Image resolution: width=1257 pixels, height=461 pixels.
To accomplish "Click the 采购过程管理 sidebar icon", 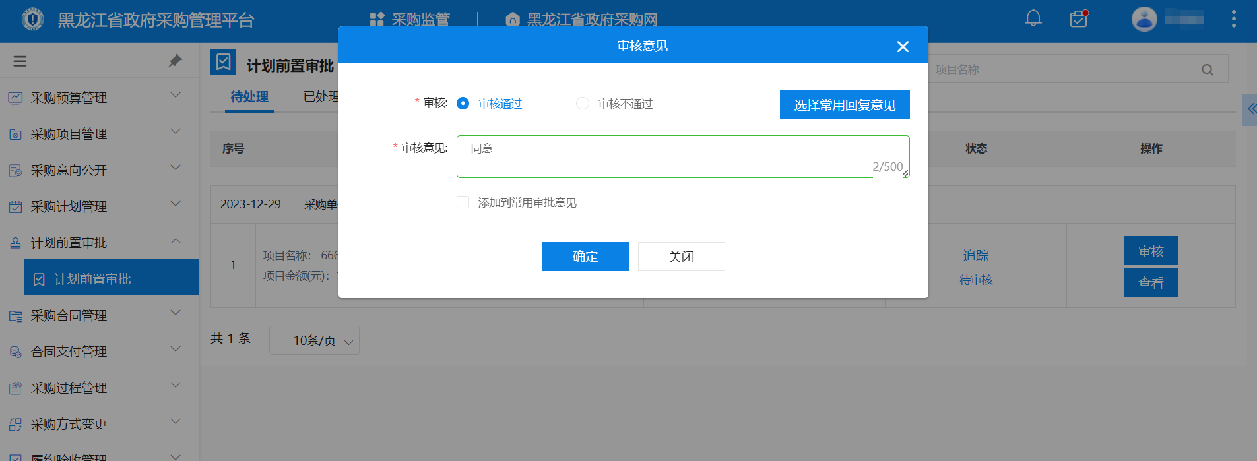I will tap(15, 388).
